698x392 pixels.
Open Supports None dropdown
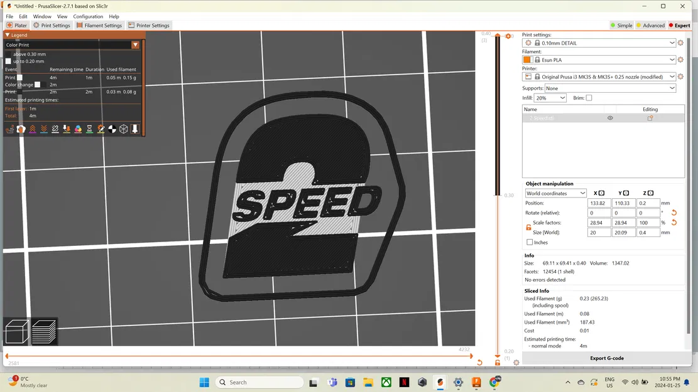pos(610,88)
